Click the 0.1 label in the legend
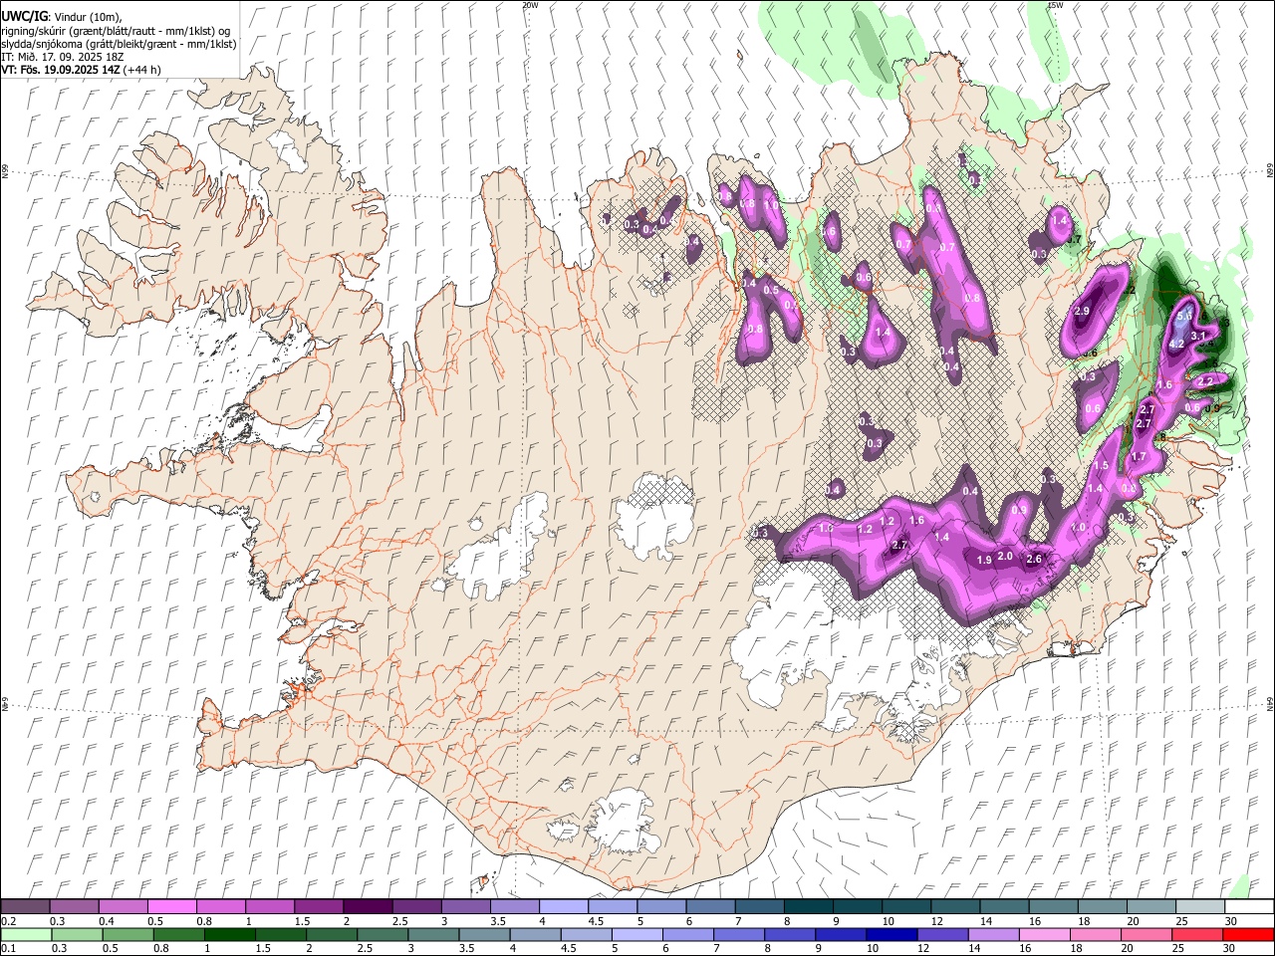 point(9,949)
